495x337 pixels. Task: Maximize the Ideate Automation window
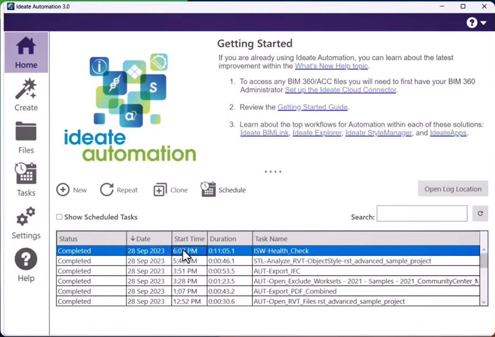tap(463, 6)
